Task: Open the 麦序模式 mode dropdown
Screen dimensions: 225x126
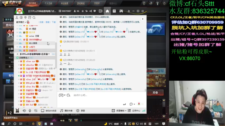Action: pyautogui.click(x=21, y=22)
